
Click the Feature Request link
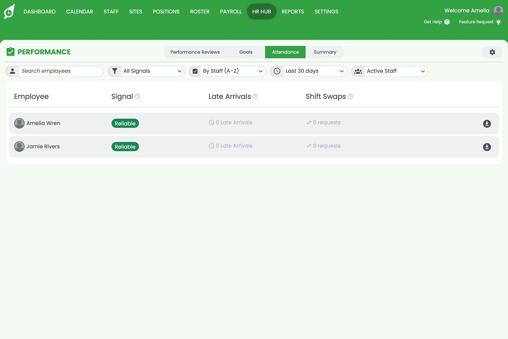[480, 22]
